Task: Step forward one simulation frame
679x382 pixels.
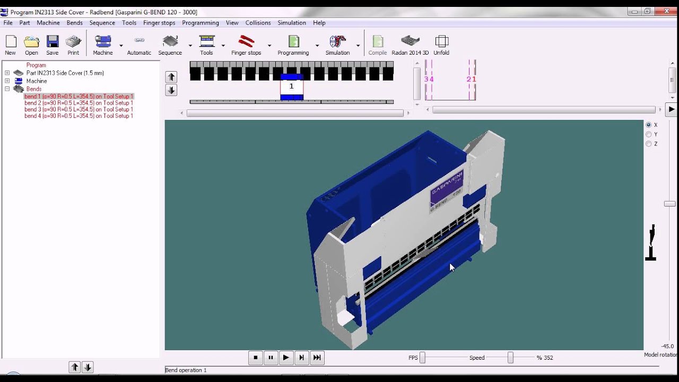Action: pos(301,358)
